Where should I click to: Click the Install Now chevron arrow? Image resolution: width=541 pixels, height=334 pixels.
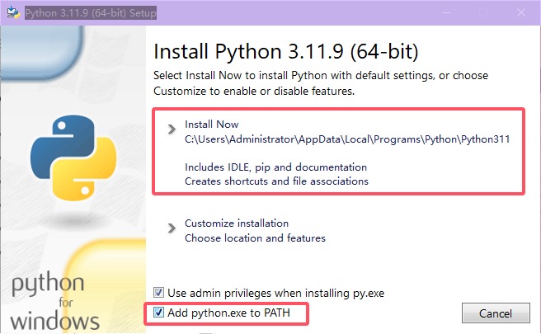click(x=172, y=129)
